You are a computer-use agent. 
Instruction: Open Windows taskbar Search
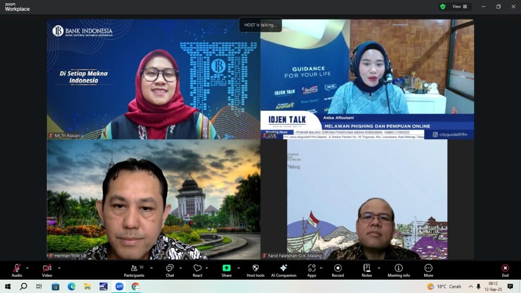(x=23, y=286)
